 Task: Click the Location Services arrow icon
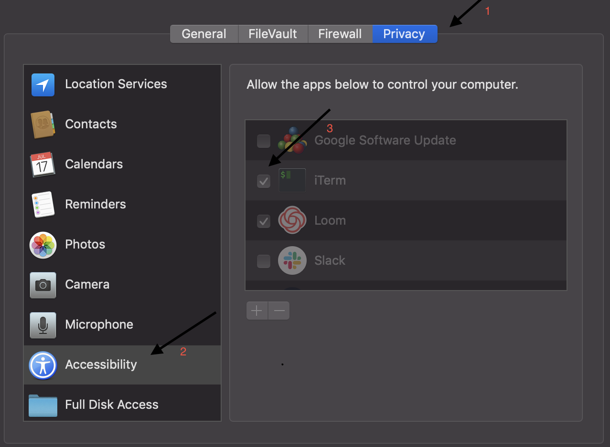43,85
